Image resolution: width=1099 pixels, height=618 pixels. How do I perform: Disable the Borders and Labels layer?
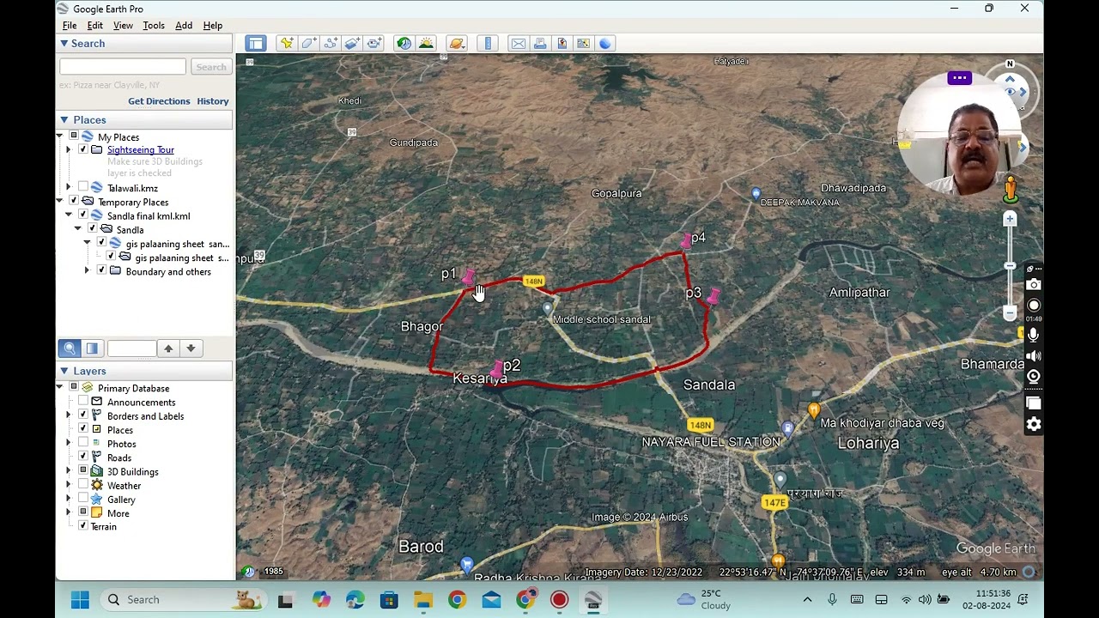coord(83,415)
